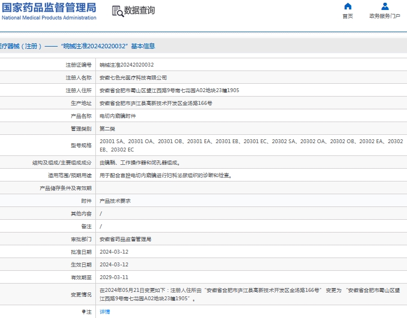Image resolution: width=407 pixels, height=318 pixels.
Task: Click the 生效日期 value 2024-03-12
Action: [114, 265]
